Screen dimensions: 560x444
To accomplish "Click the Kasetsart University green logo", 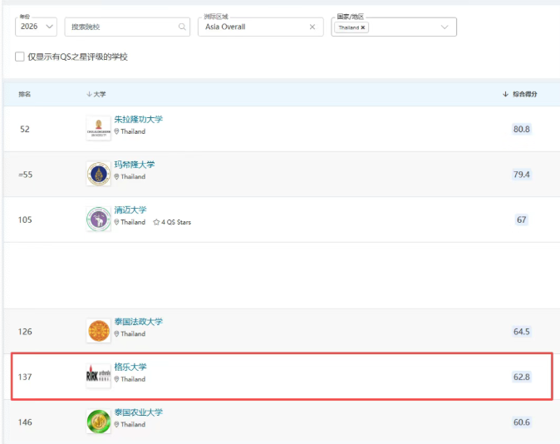I will pyautogui.click(x=98, y=421).
